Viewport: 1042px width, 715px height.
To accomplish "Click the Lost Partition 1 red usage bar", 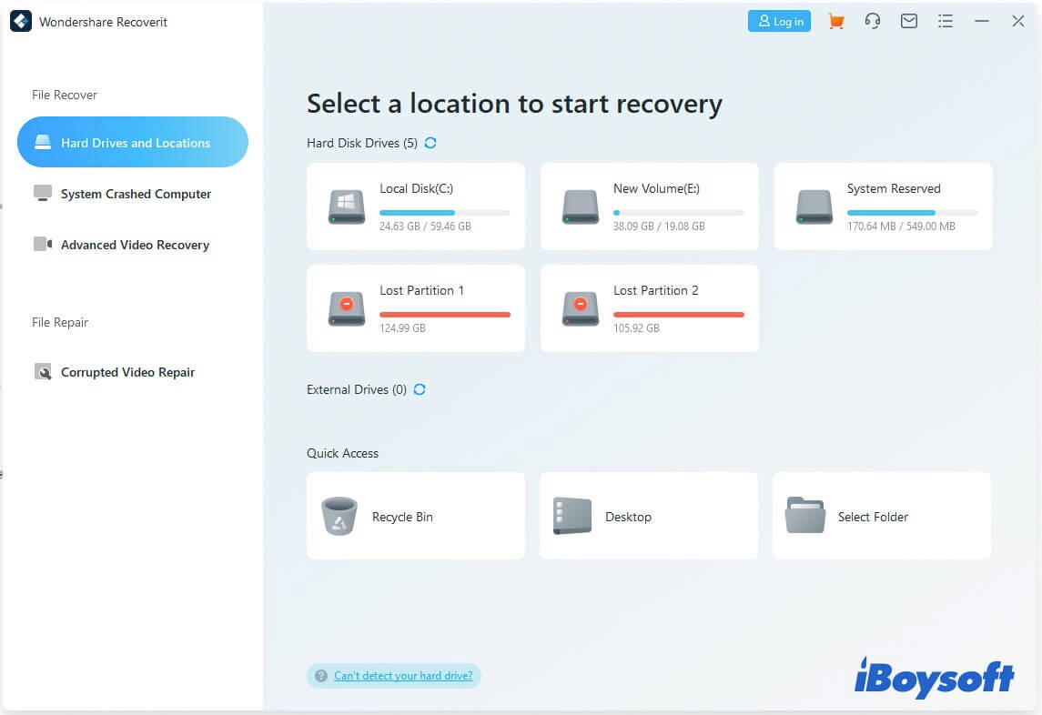I will coord(445,315).
